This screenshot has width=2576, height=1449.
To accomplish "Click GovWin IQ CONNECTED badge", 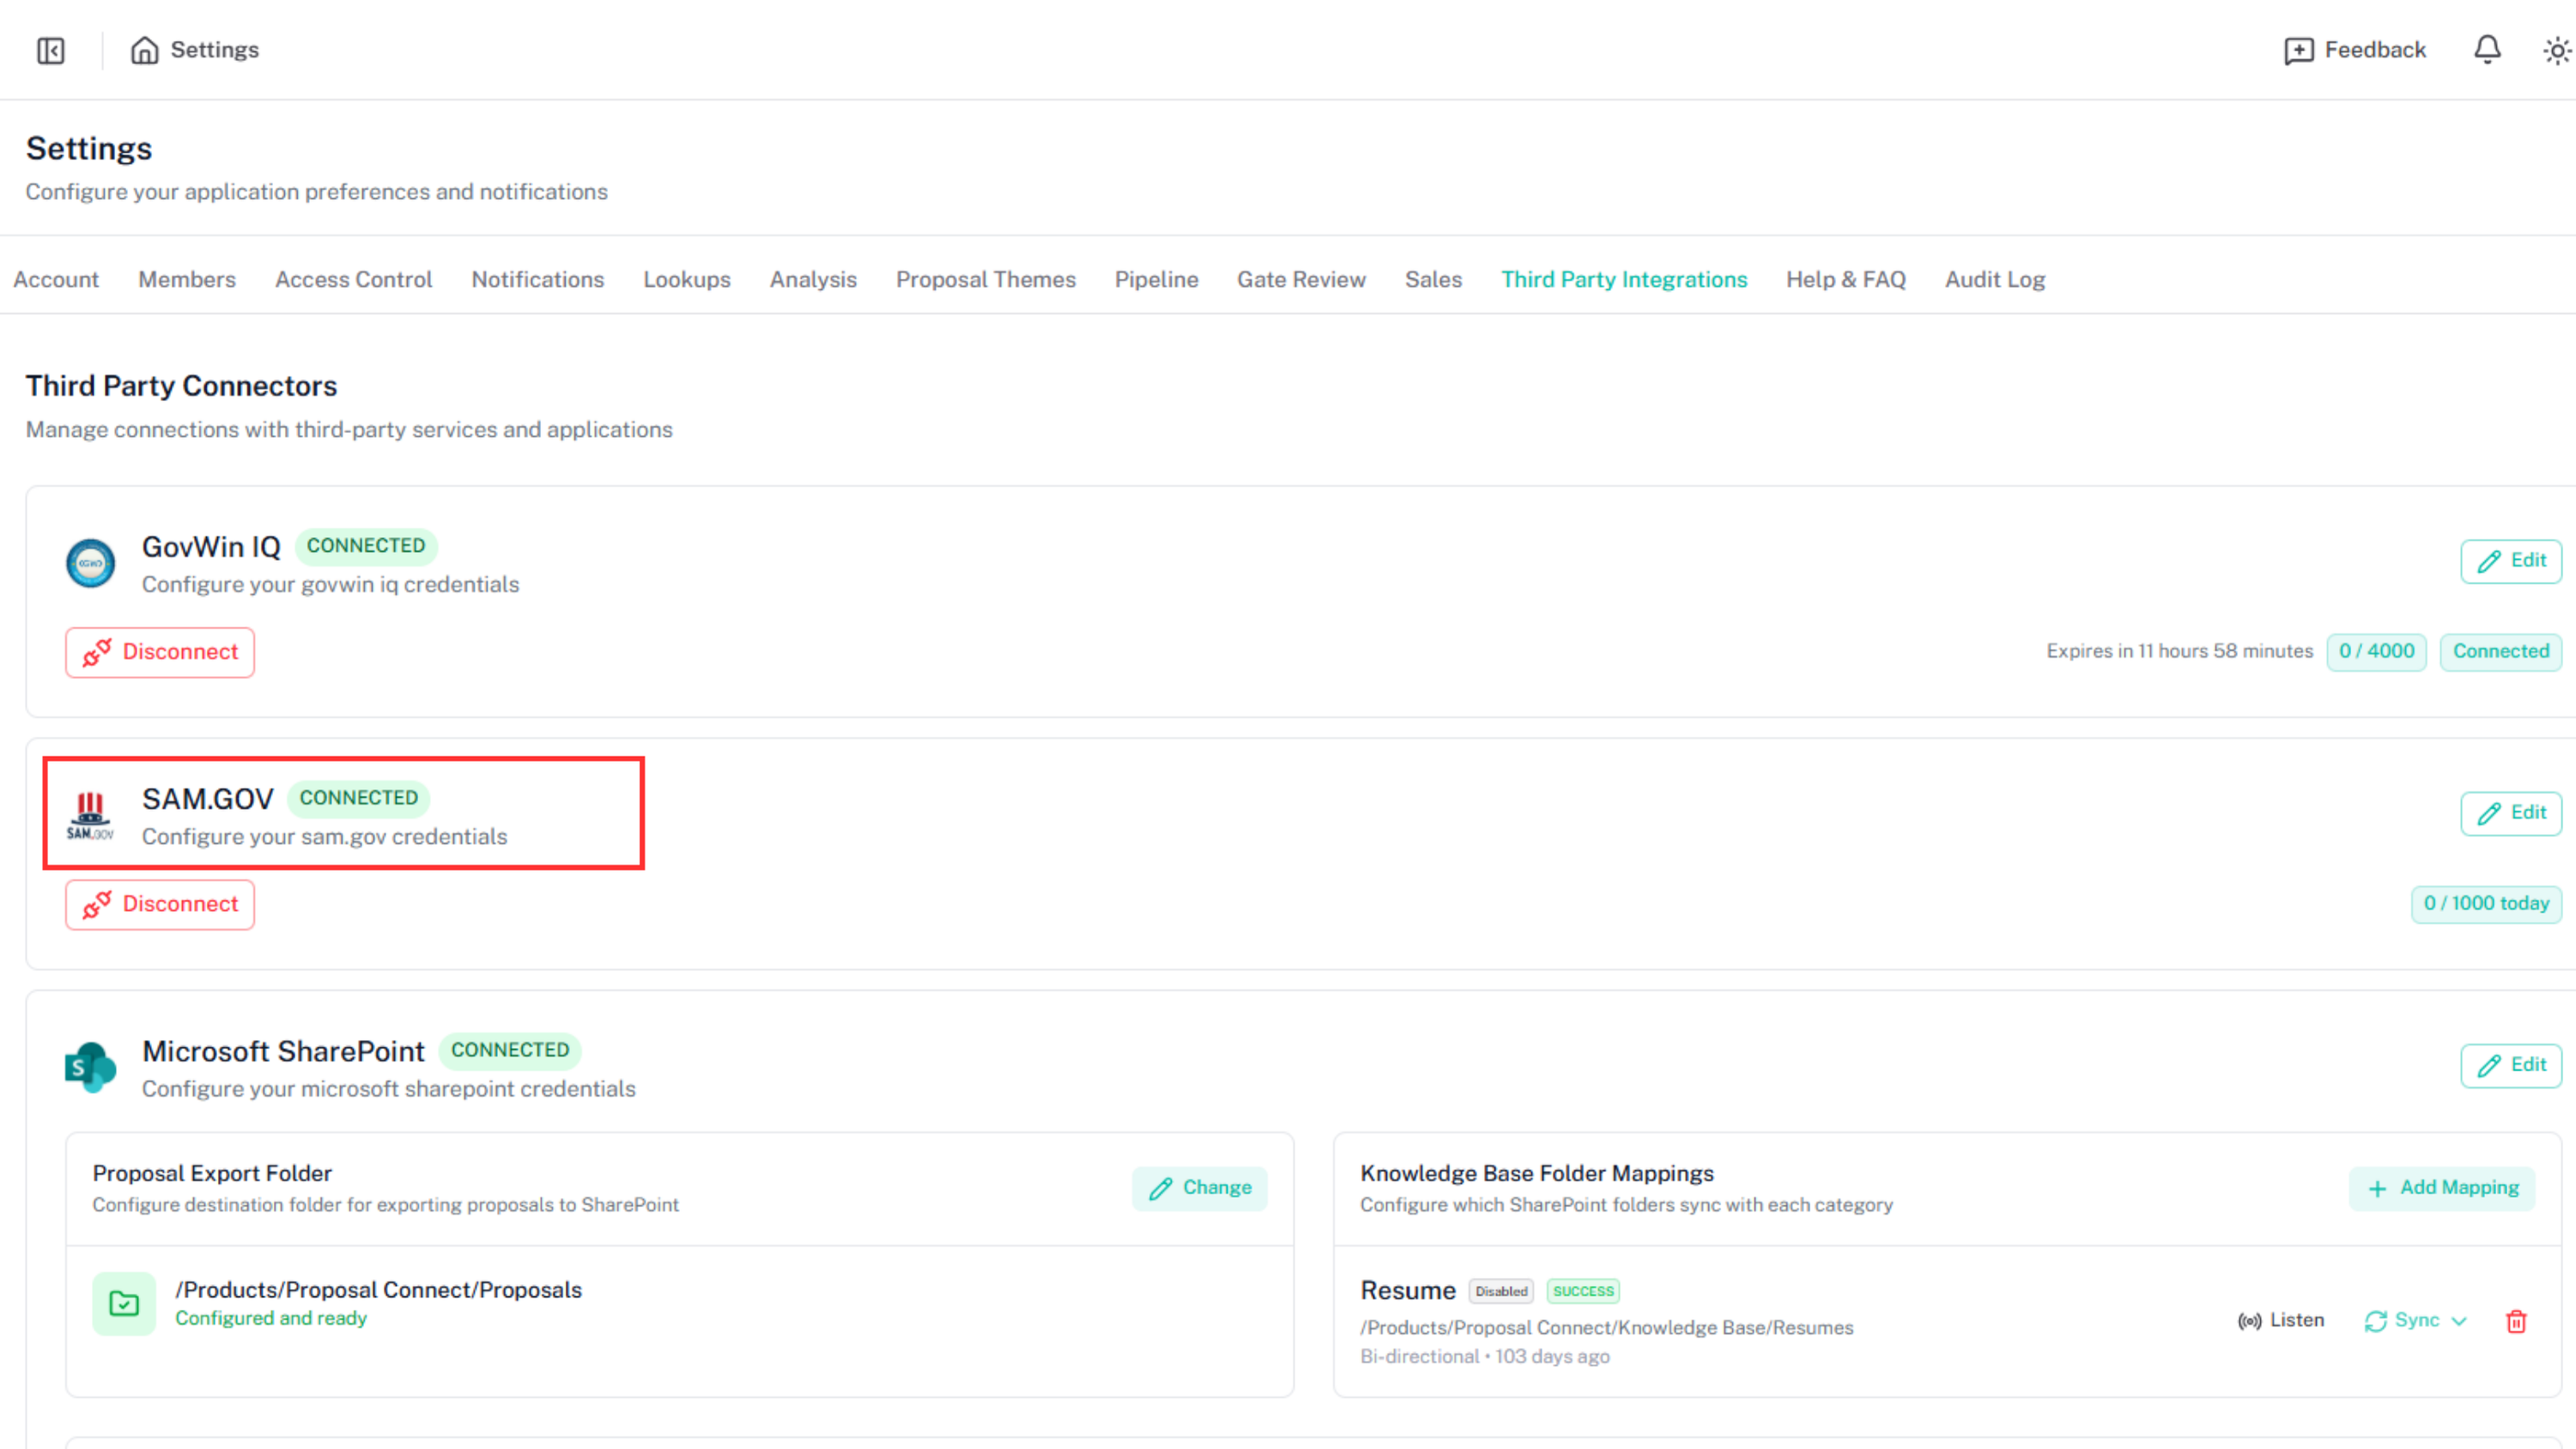I will 366,546.
